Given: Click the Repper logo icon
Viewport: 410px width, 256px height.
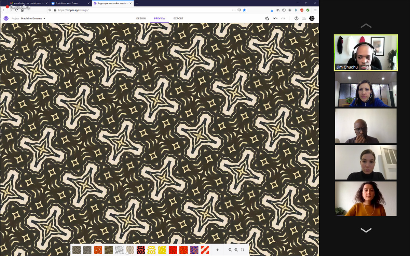Looking at the screenshot, I should pos(6,18).
